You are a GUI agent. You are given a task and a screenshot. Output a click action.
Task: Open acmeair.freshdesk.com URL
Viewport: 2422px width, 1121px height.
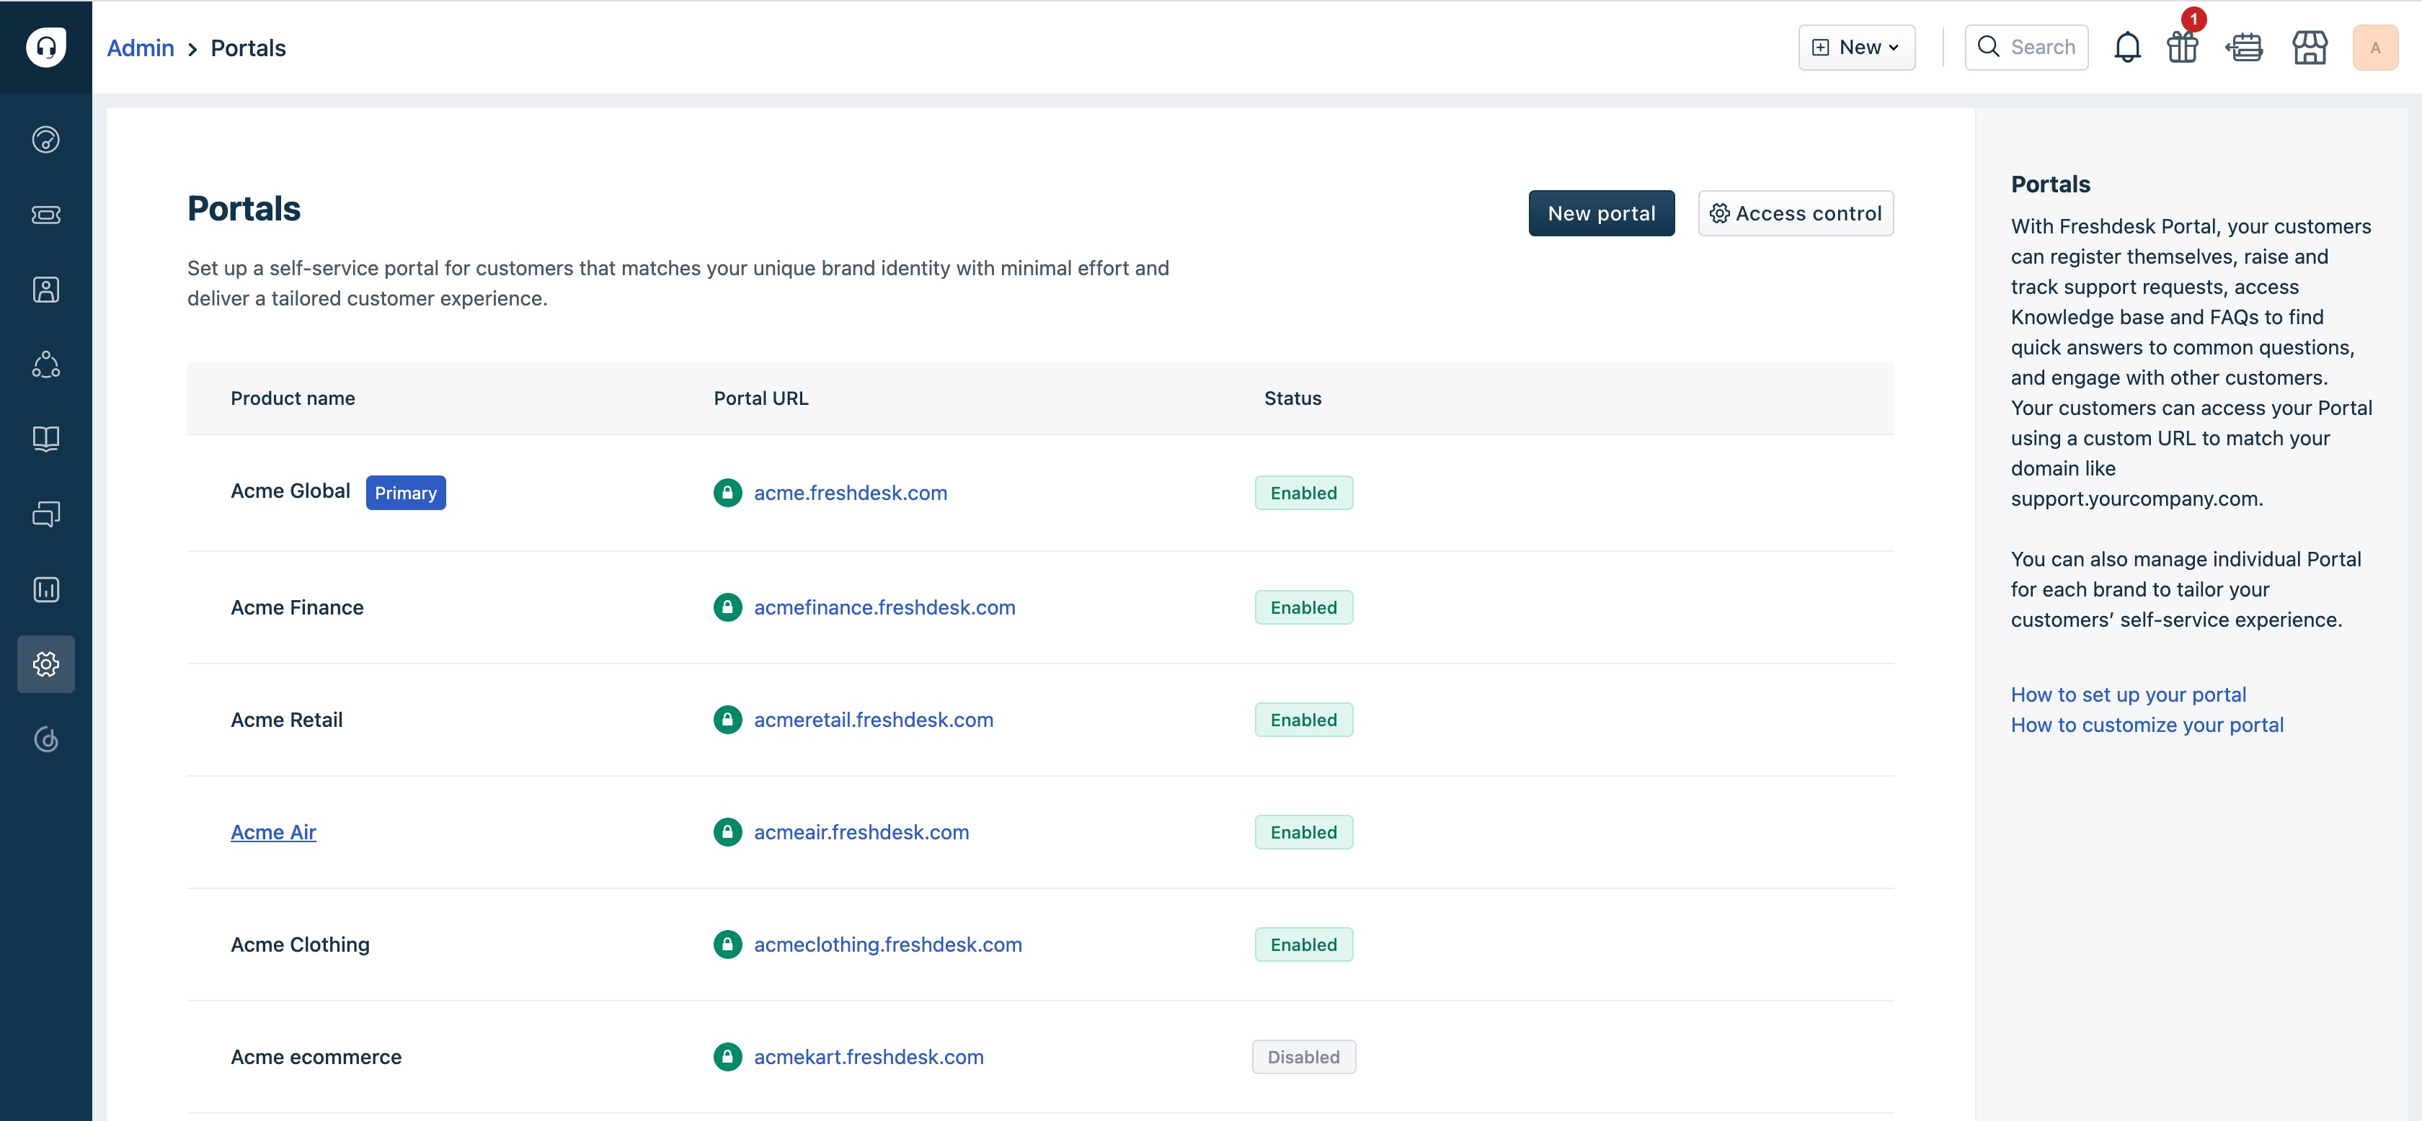pyautogui.click(x=861, y=831)
